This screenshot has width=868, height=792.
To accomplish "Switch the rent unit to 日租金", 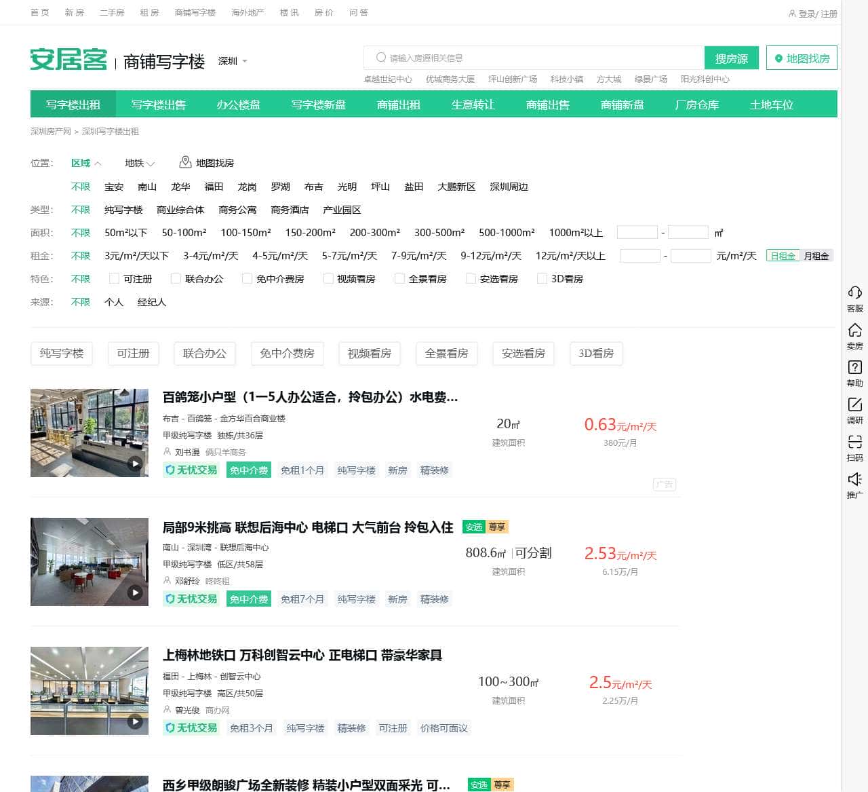I will (x=783, y=256).
